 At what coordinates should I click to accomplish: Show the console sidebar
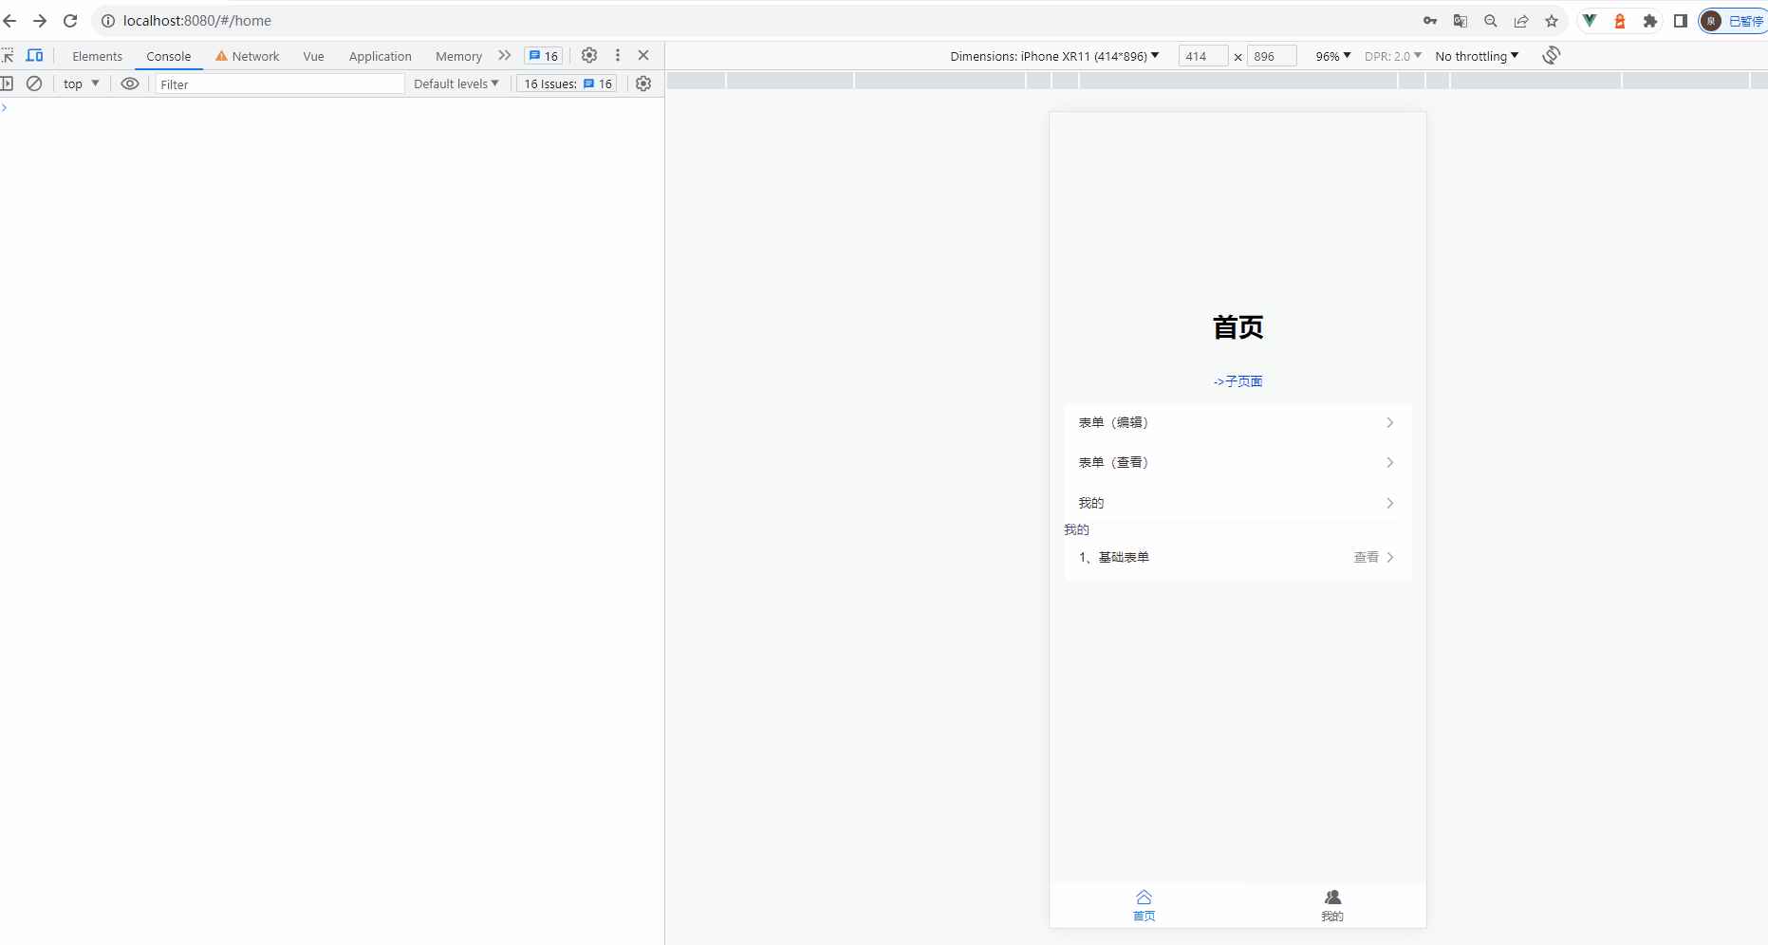(7, 83)
